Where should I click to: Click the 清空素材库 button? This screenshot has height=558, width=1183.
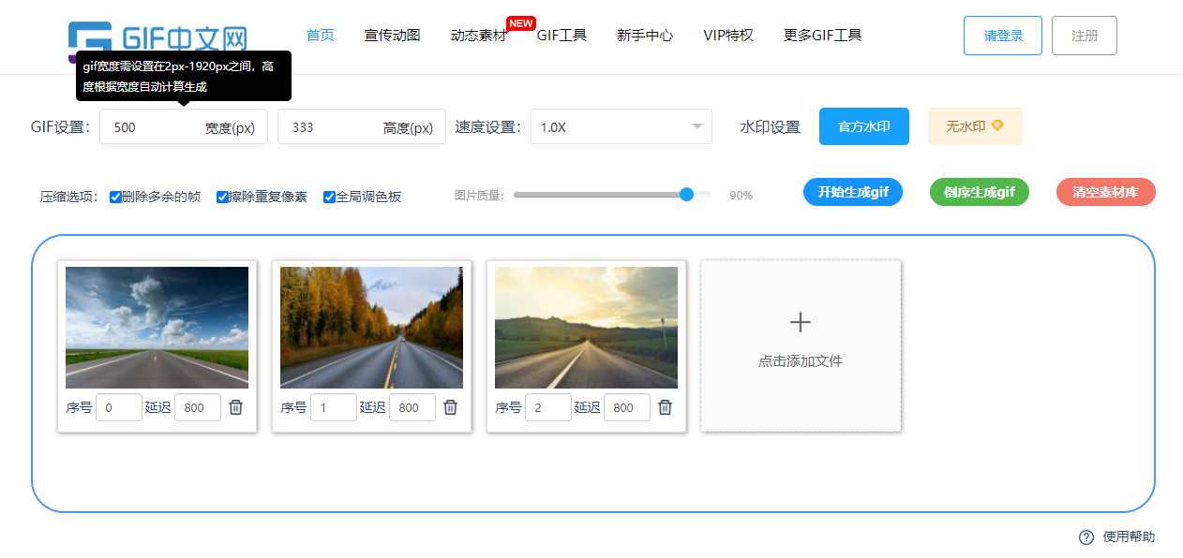point(1105,192)
